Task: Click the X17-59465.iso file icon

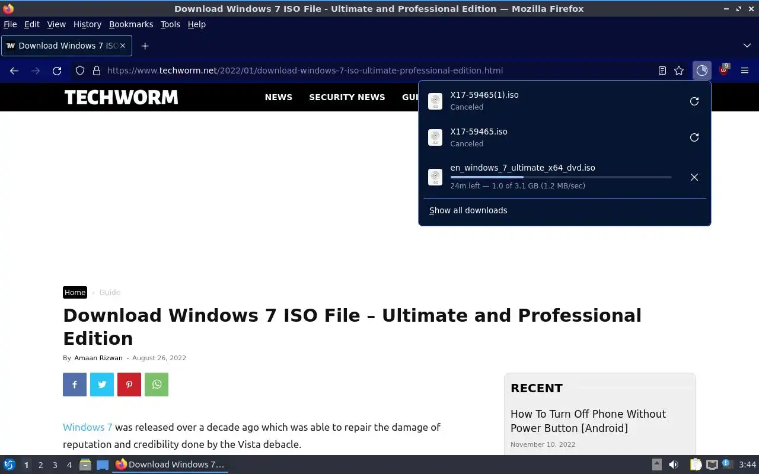Action: 435,137
